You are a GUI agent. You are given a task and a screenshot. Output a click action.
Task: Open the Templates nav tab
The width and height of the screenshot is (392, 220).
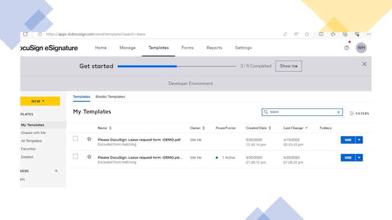[x=159, y=48]
